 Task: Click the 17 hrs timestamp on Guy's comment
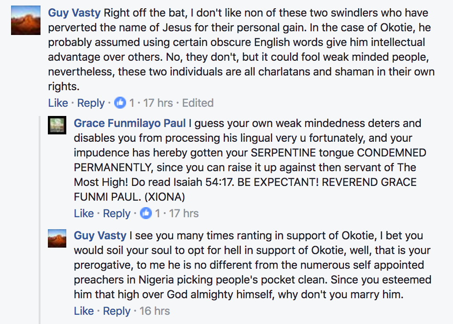tap(158, 103)
